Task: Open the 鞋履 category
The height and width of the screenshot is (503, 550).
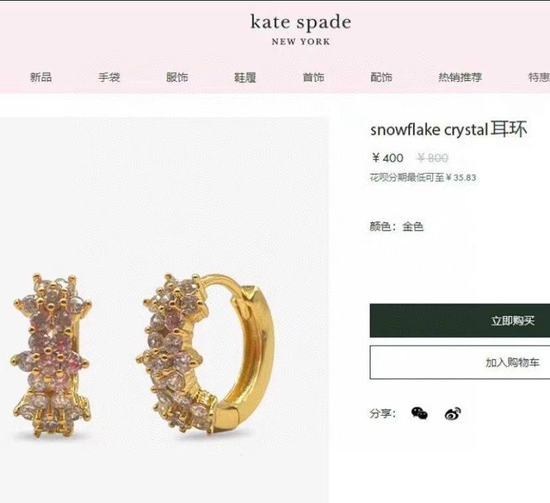Action: [245, 77]
